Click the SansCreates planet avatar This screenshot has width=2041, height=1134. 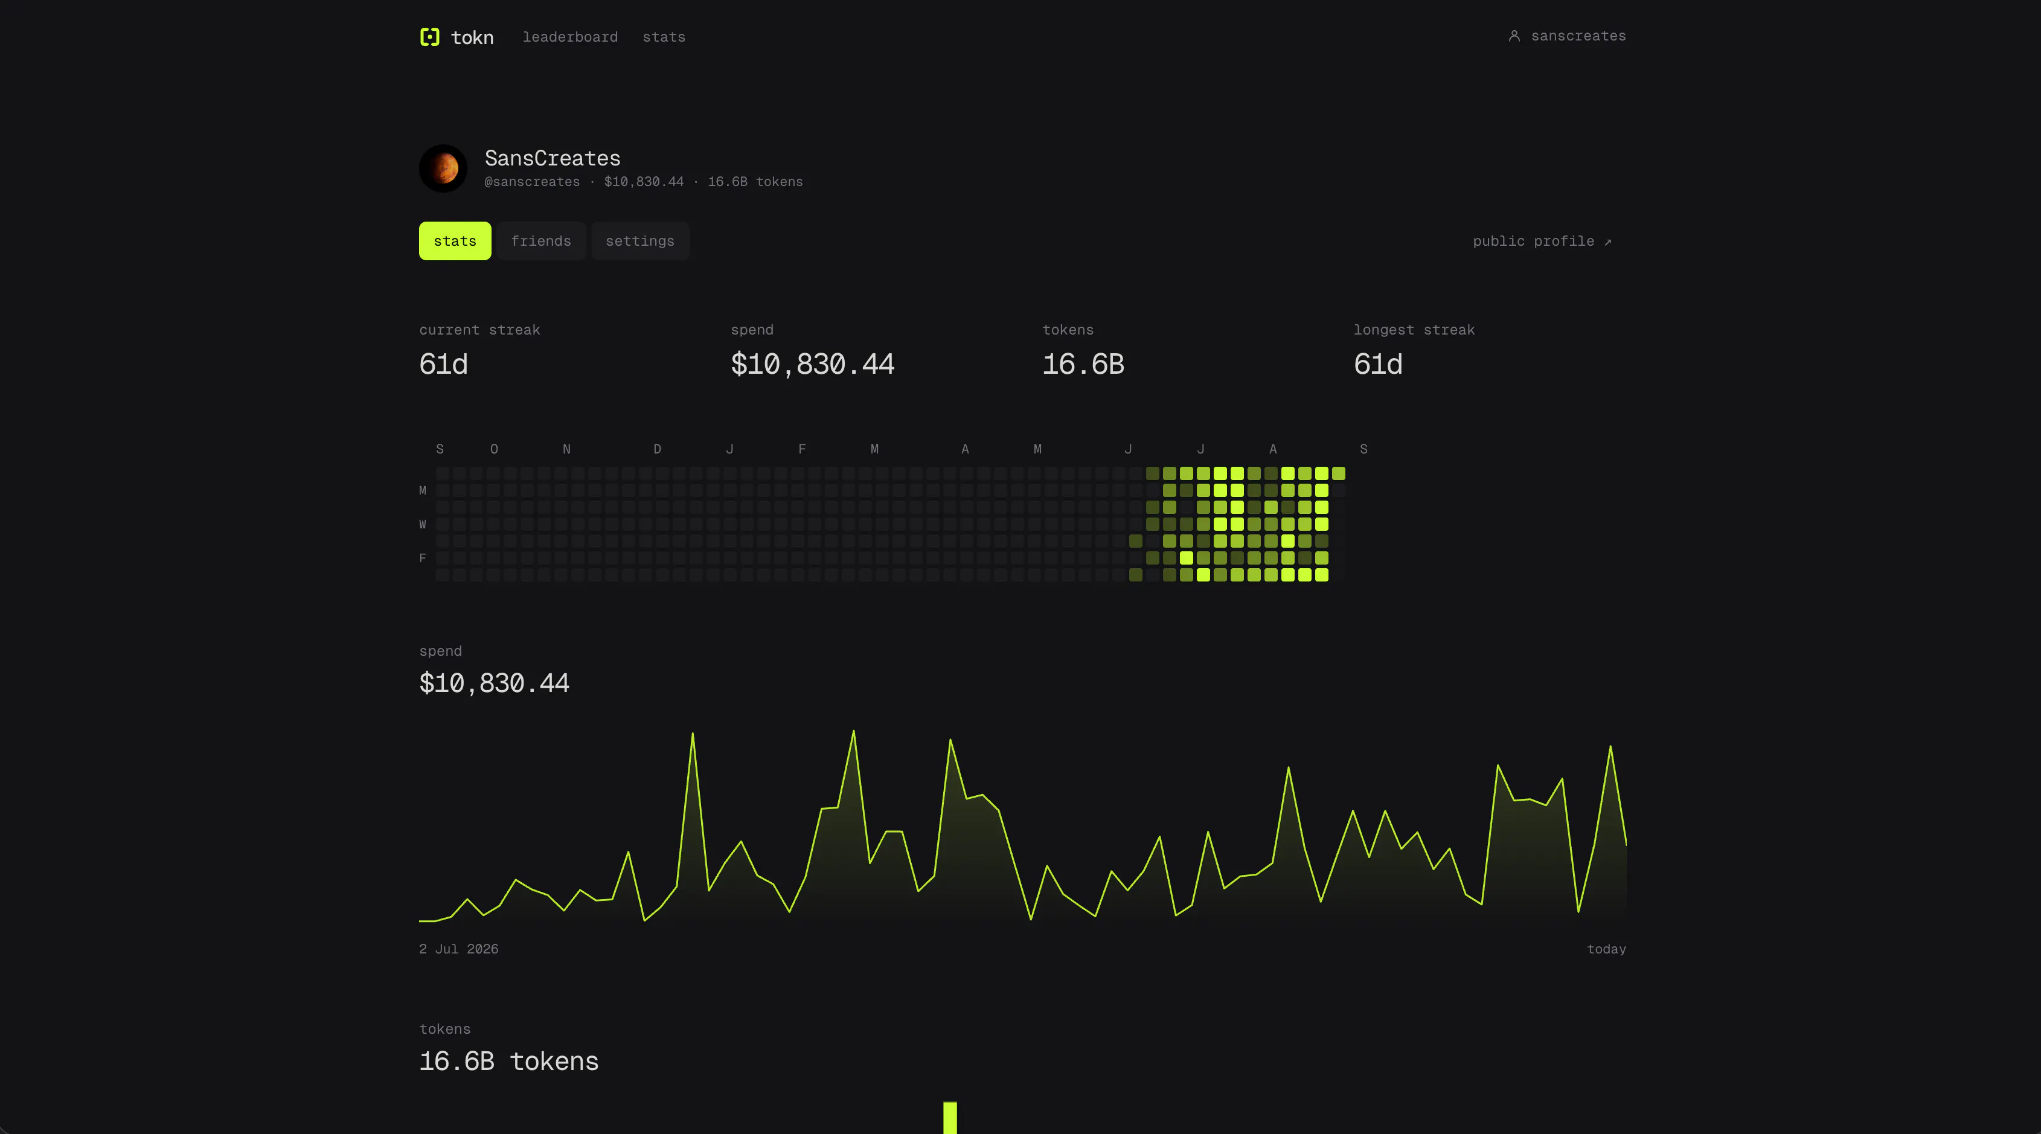tap(443, 168)
